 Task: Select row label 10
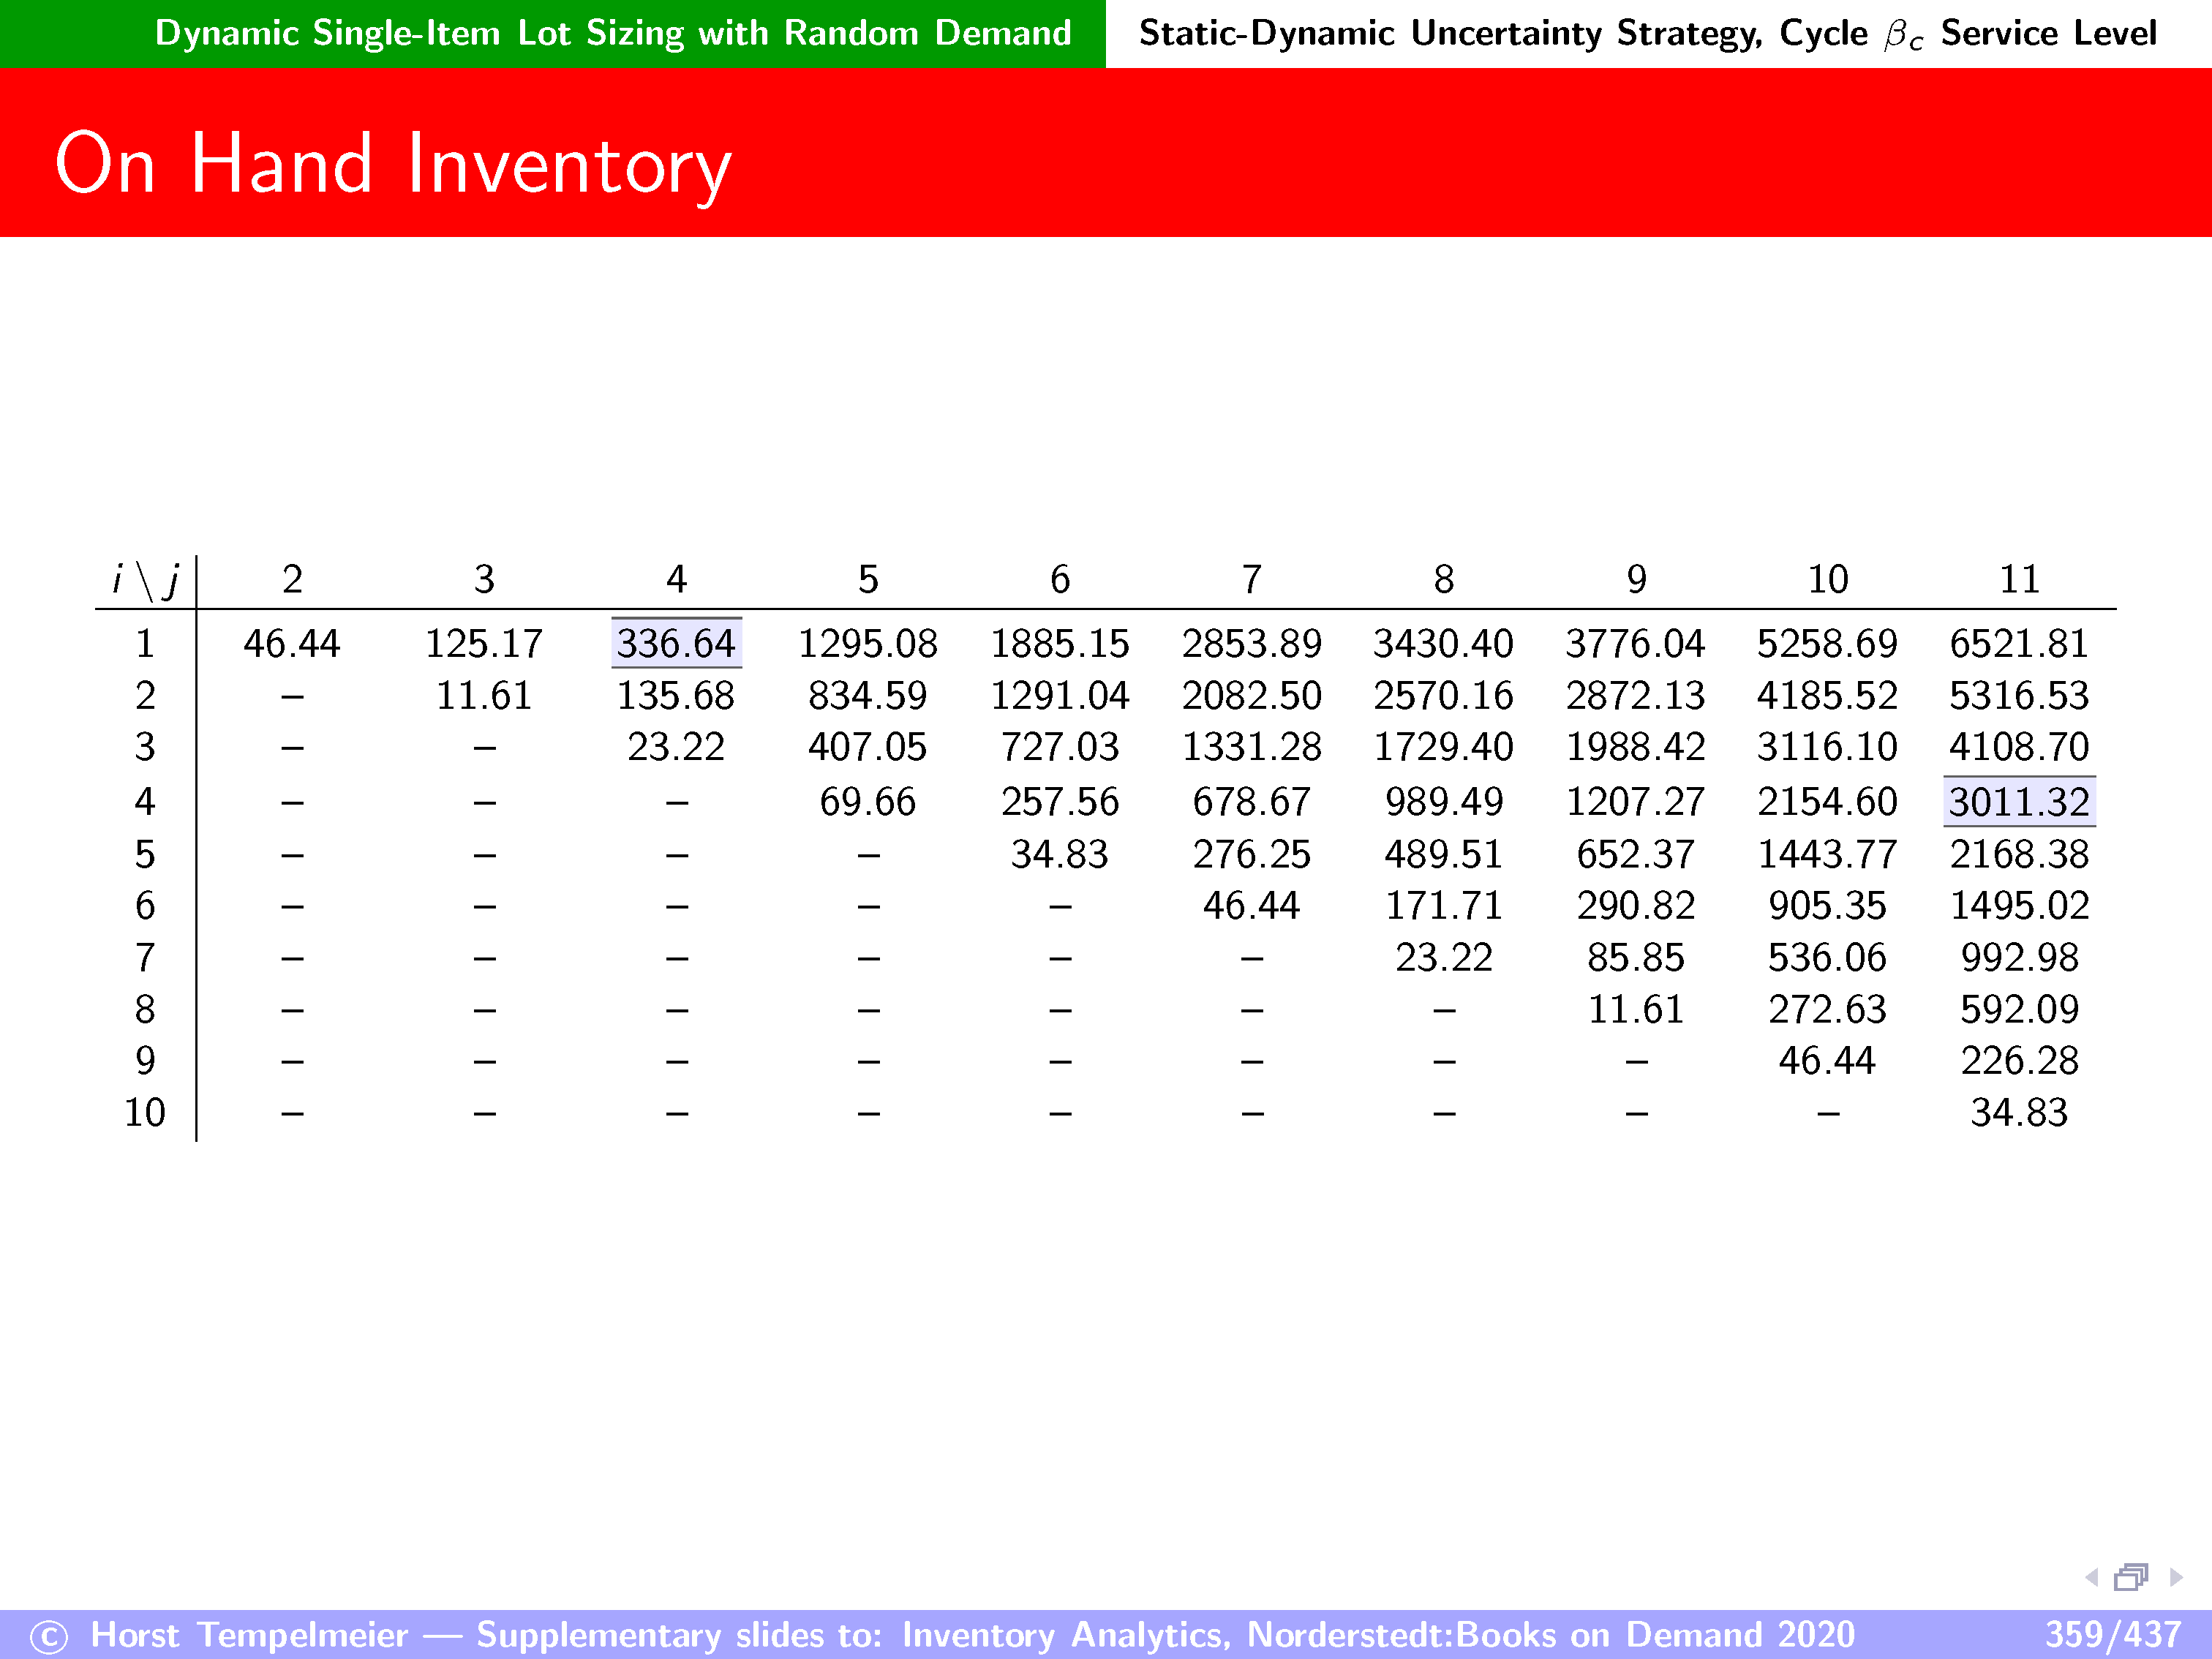(x=145, y=1112)
